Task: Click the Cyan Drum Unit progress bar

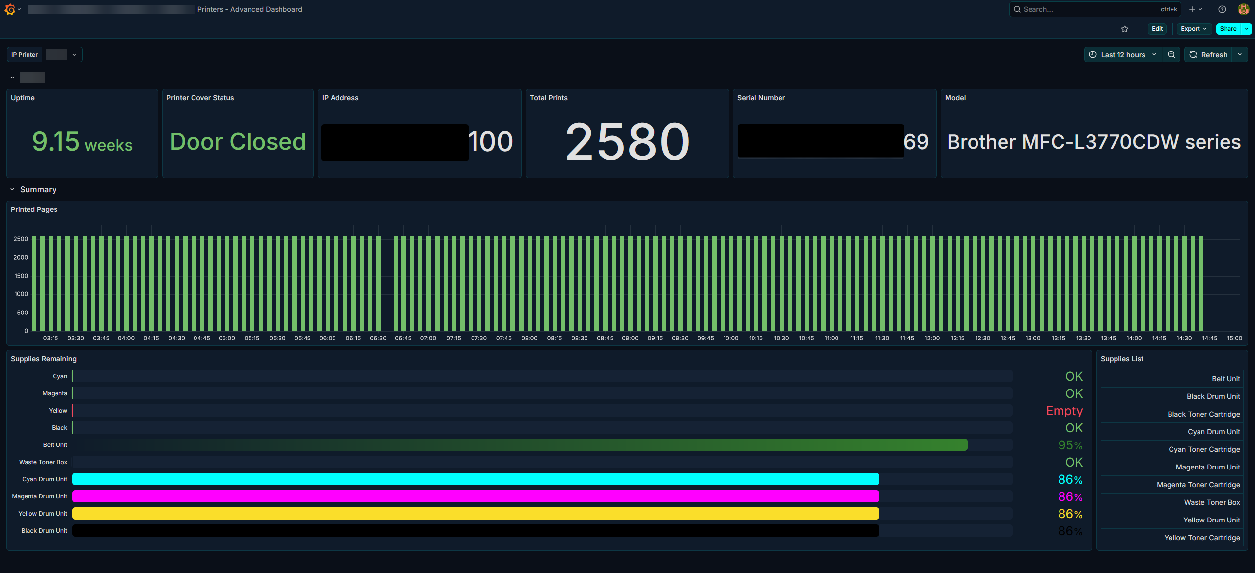Action: point(475,479)
